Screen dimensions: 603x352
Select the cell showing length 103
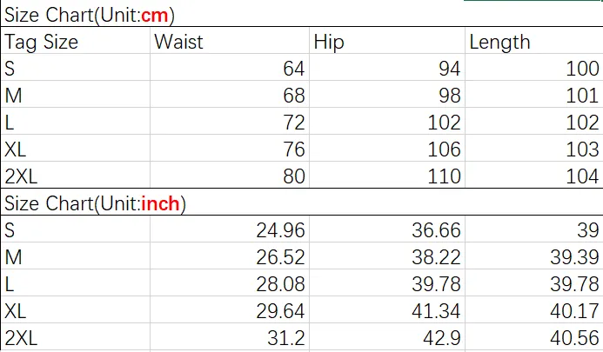click(x=534, y=148)
